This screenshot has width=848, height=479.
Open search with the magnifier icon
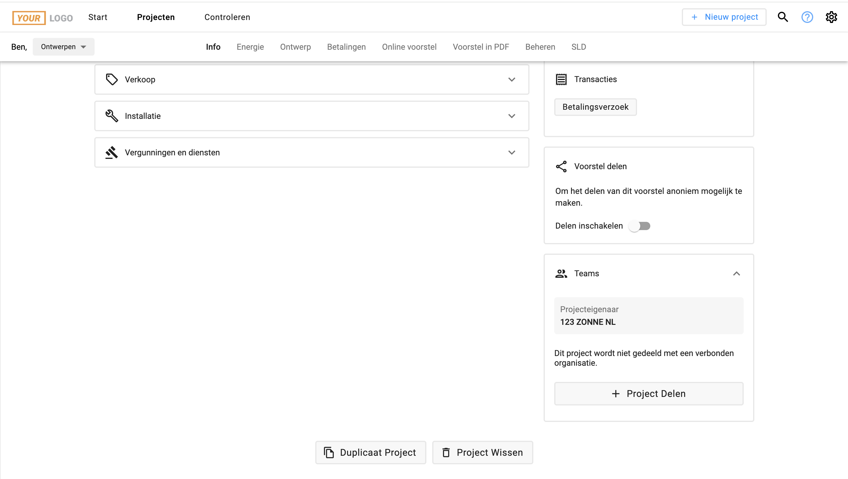783,17
